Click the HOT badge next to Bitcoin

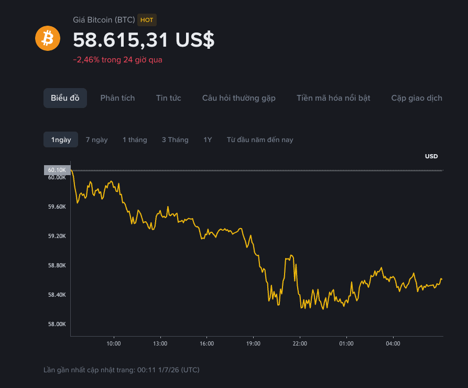click(147, 20)
